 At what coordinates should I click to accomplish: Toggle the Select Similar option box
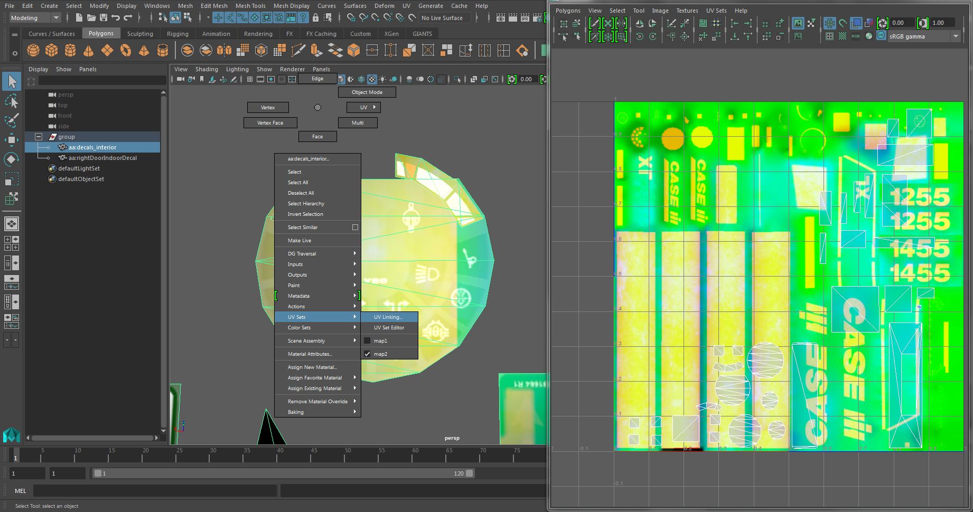click(x=355, y=227)
